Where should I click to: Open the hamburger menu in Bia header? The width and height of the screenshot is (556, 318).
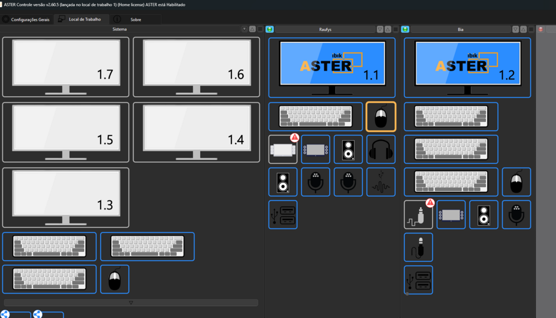pos(531,29)
